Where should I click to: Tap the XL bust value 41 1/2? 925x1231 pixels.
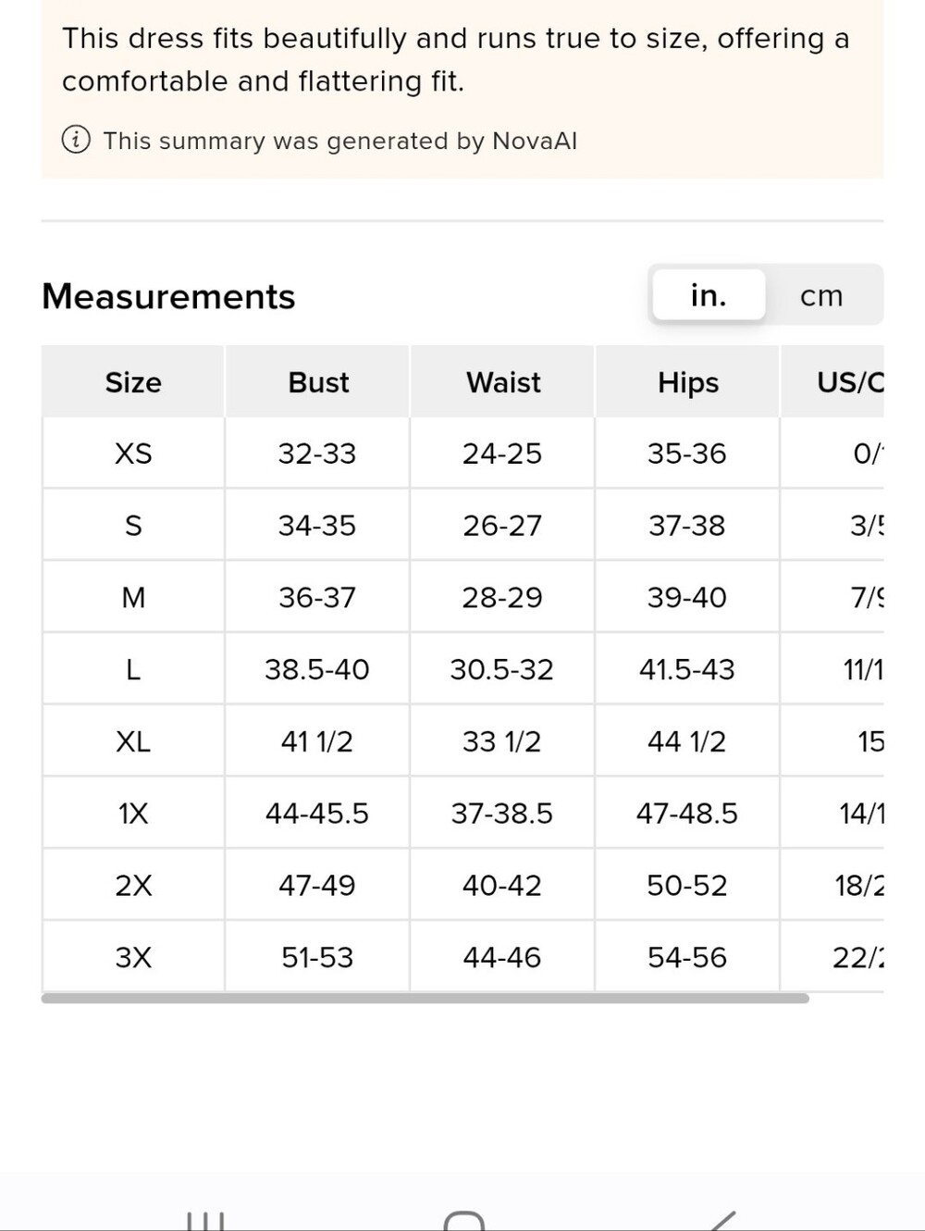317,741
